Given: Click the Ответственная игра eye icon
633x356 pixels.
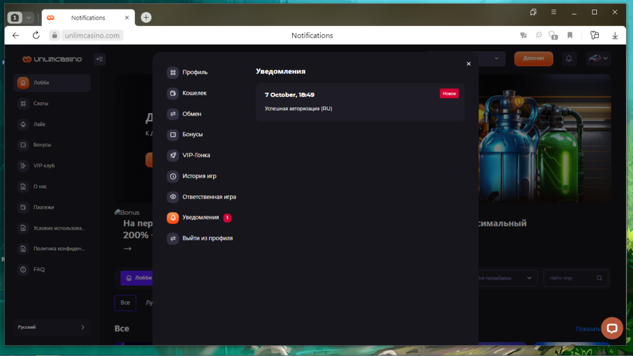Looking at the screenshot, I should pos(173,197).
